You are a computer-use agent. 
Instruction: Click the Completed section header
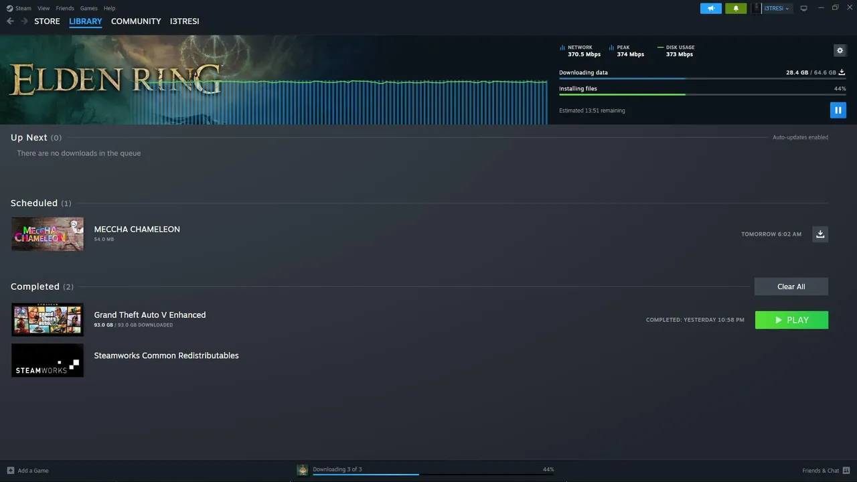point(42,287)
